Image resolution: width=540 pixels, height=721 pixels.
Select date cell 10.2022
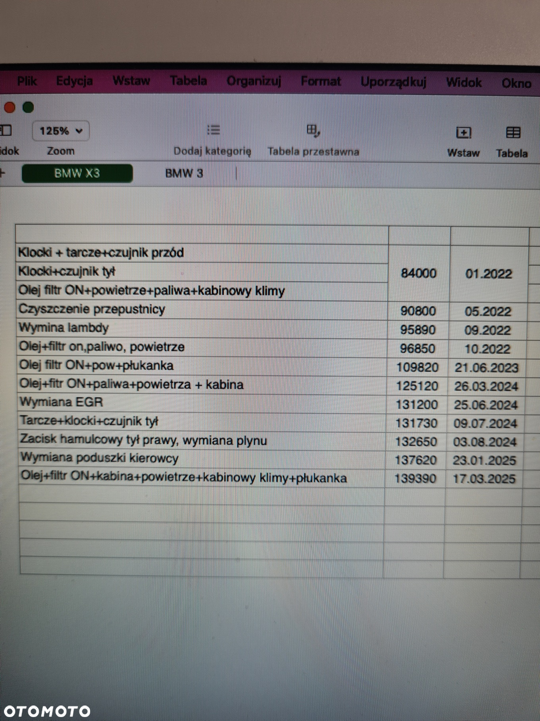click(x=487, y=349)
